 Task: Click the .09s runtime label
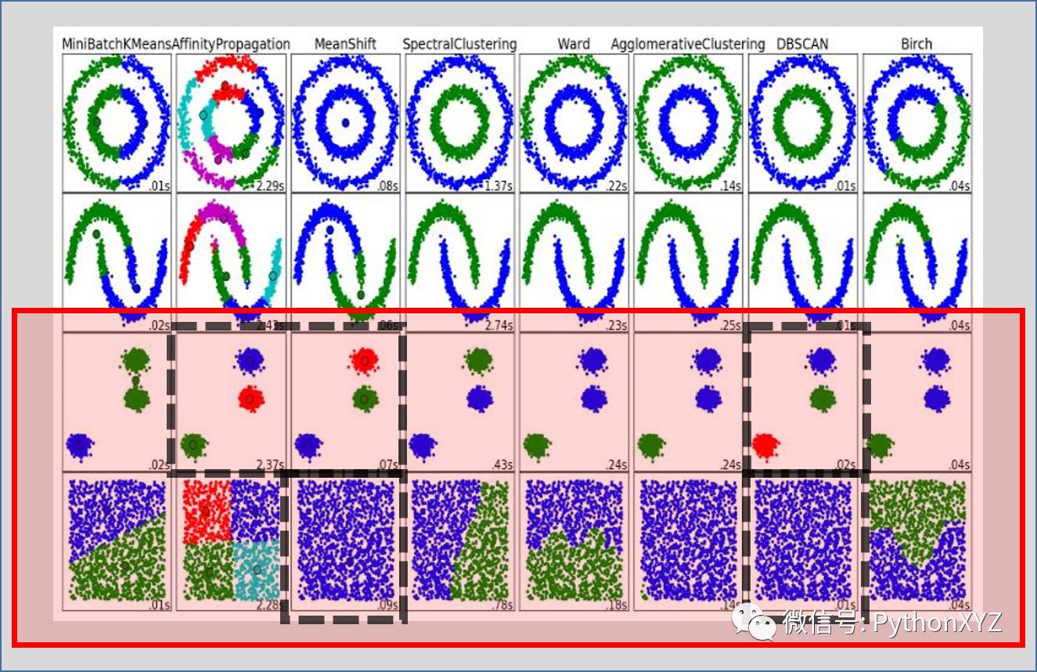click(388, 604)
